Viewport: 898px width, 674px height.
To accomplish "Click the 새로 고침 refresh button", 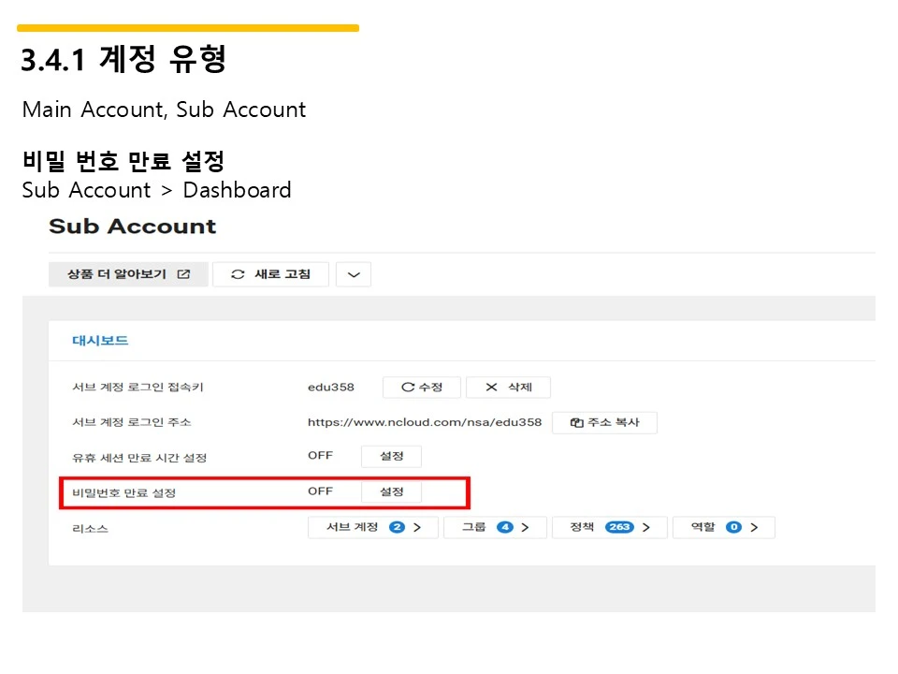I will [271, 274].
